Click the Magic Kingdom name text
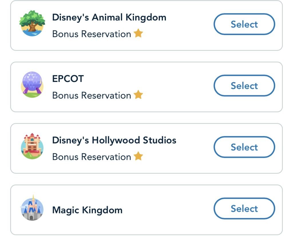Viewport: 293px width, 236px height. (87, 210)
